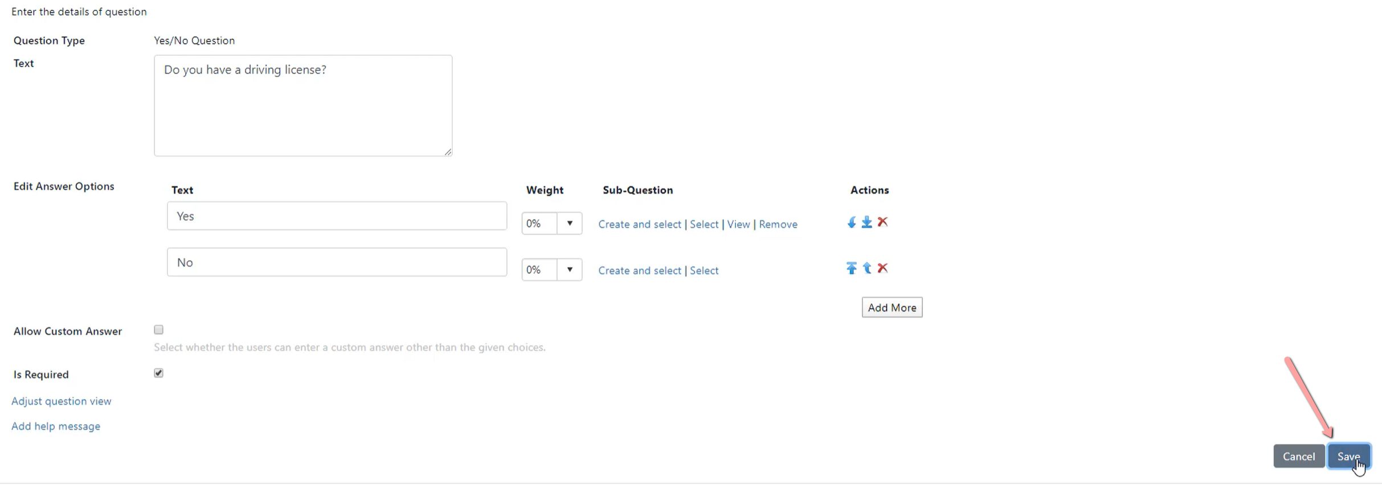Save the question

click(x=1348, y=457)
